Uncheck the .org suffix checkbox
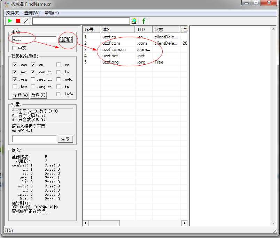The width and height of the screenshot is (280, 238). pos(15,79)
